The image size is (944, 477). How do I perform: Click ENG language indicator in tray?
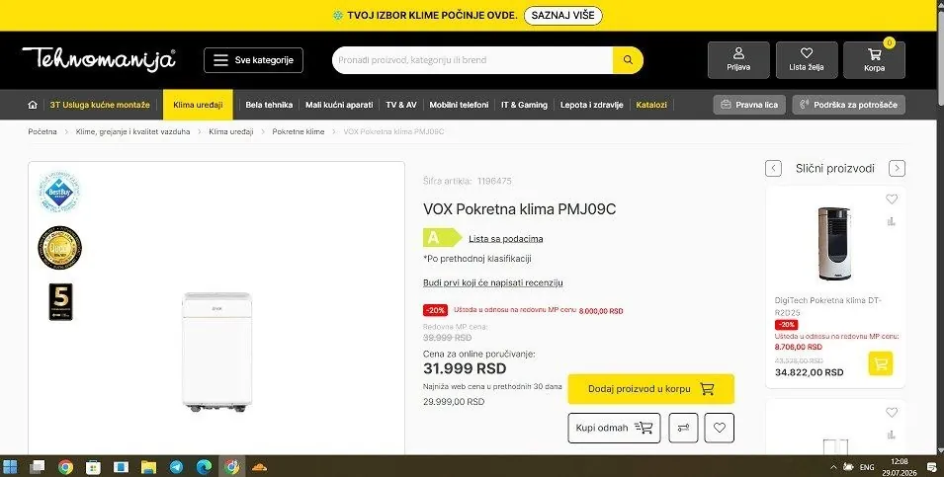pyautogui.click(x=867, y=467)
